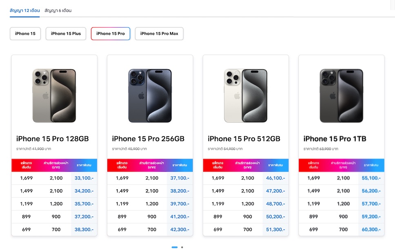Image resolution: width=395 pixels, height=250 pixels.
Task: Click the Blue Titanium iPhone 256GB image
Action: point(150,95)
